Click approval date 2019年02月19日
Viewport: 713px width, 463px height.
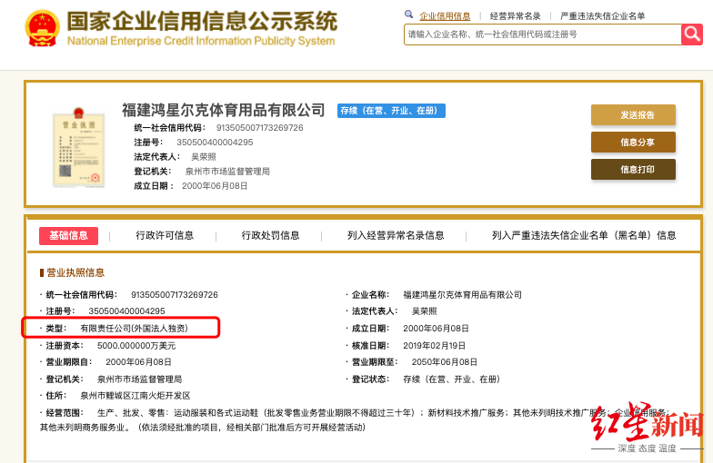[x=434, y=346]
